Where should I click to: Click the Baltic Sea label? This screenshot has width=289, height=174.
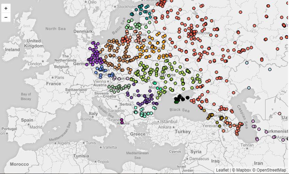tap(119, 26)
